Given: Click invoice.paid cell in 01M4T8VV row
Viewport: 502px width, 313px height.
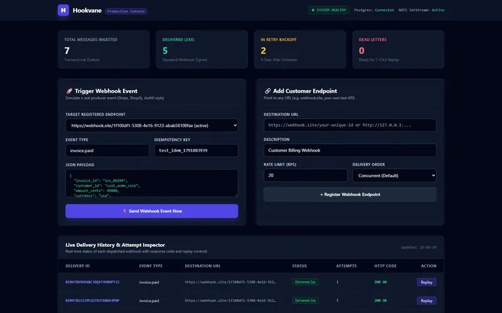Looking at the screenshot, I should [x=149, y=282].
